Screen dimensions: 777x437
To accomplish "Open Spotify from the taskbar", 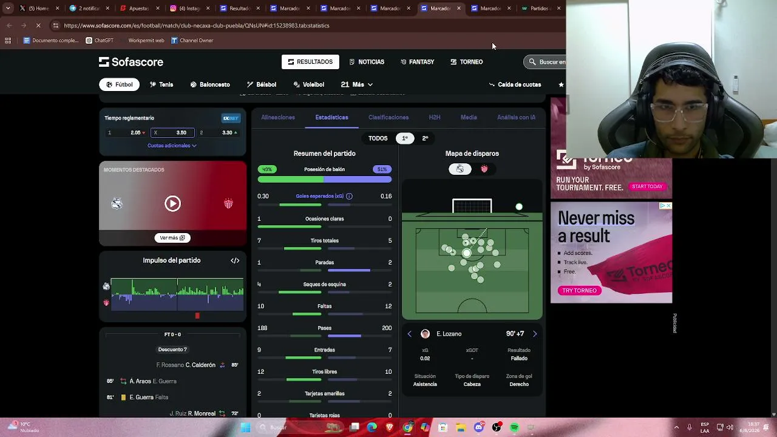I will coord(514,427).
